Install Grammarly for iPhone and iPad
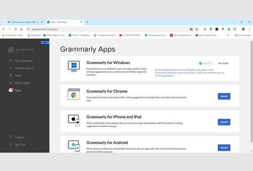253x171 pixels. pos(224,122)
